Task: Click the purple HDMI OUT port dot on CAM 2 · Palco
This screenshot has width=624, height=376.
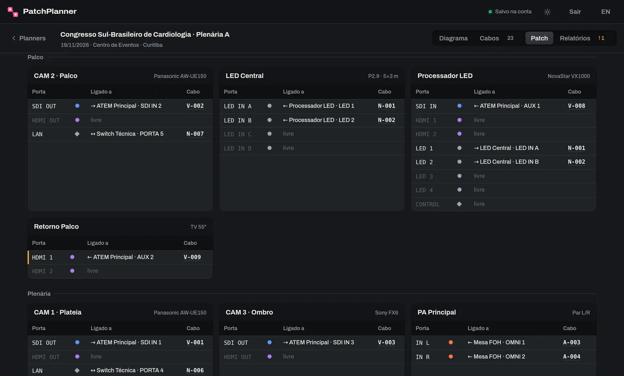Action: 77,120
